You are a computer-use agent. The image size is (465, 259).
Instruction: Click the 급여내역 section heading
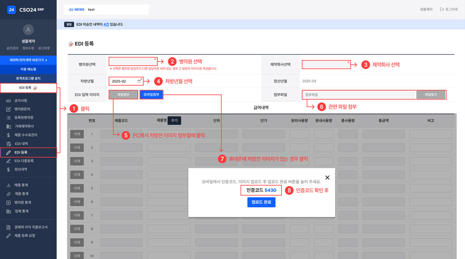tap(261, 108)
